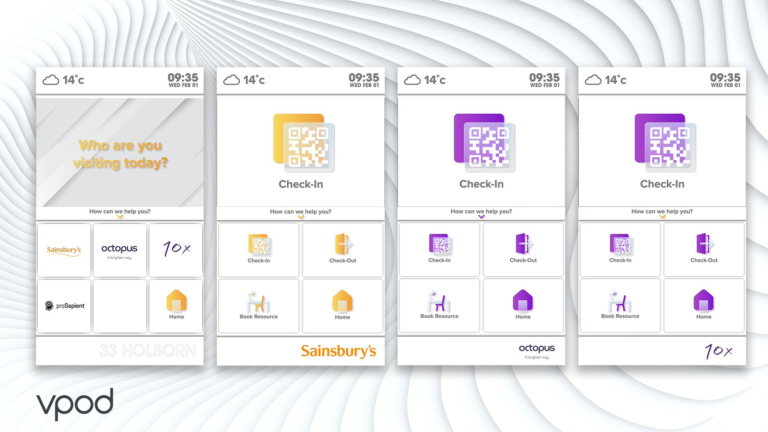Expand purple chevron under help text in octopus kiosk
This screenshot has width=768, height=432.
click(482, 217)
